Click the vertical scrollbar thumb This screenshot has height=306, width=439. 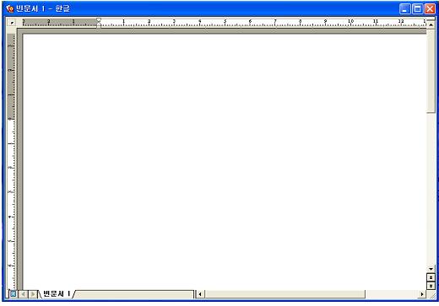point(431,71)
